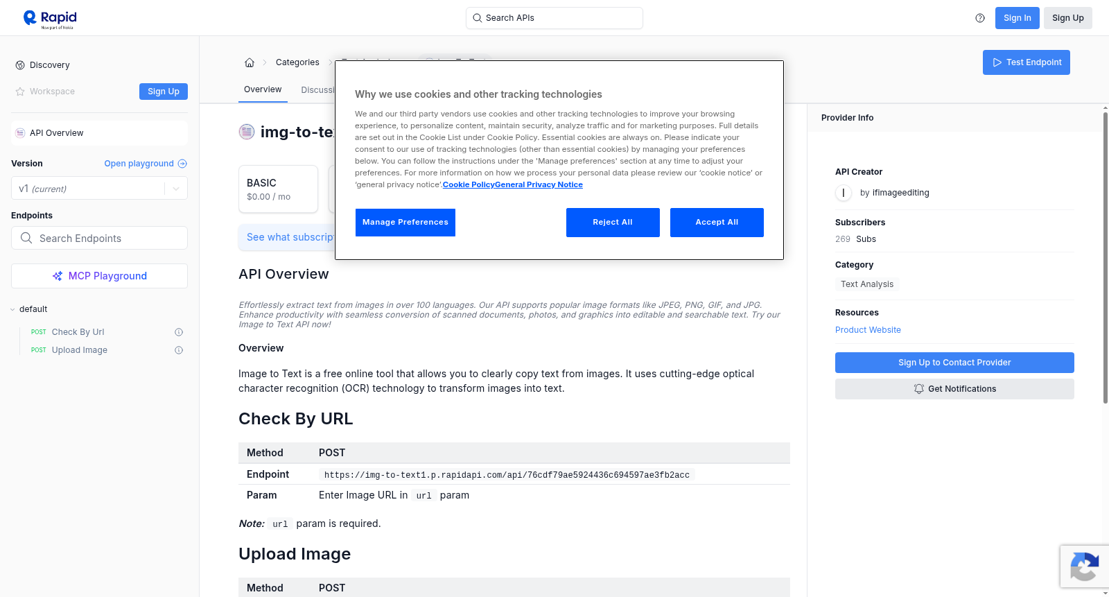Image resolution: width=1109 pixels, height=597 pixels.
Task: Click the Check By URL endpoint code
Action: coord(507,475)
